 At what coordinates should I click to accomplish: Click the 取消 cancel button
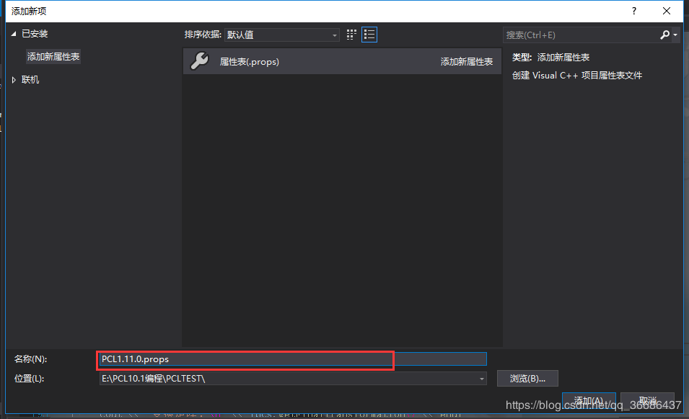[646, 400]
